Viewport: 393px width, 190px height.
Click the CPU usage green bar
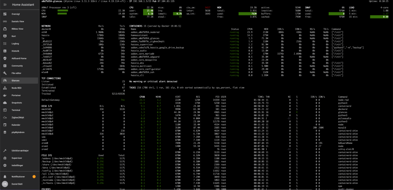pyautogui.click(x=63, y=10)
